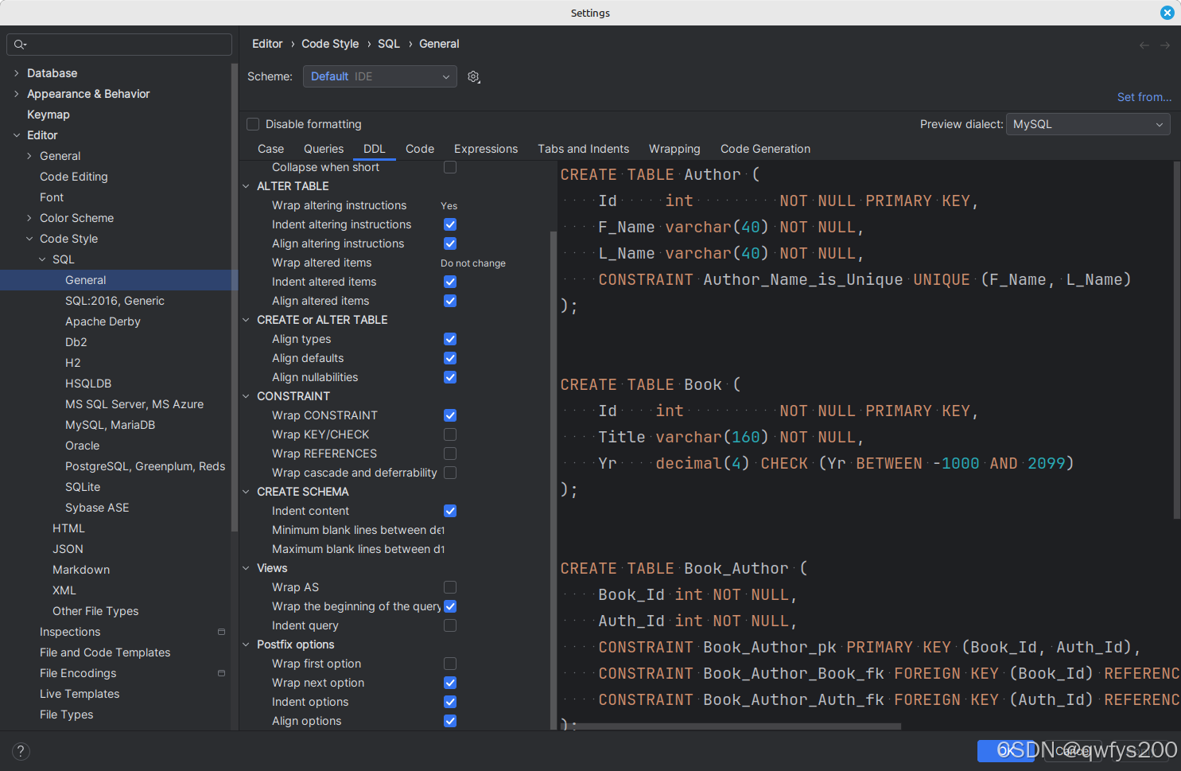This screenshot has width=1181, height=771.
Task: Select MS SQL Server, MS Azure item
Action: [134, 404]
